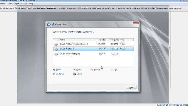Open the Input menu
The width and height of the screenshot is (188, 106).
(x=17, y=4)
